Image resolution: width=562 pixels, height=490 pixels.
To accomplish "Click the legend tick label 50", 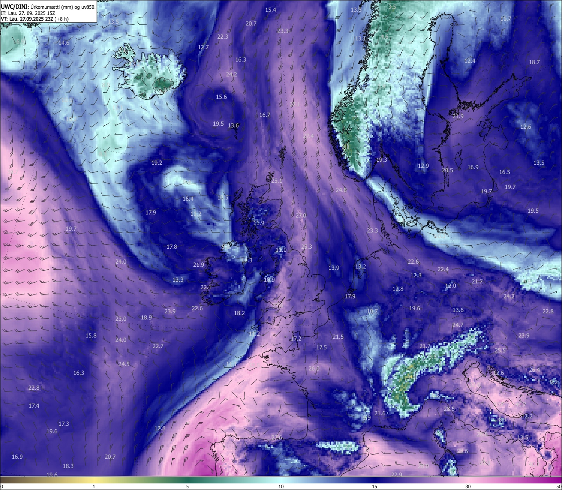I will (x=558, y=486).
